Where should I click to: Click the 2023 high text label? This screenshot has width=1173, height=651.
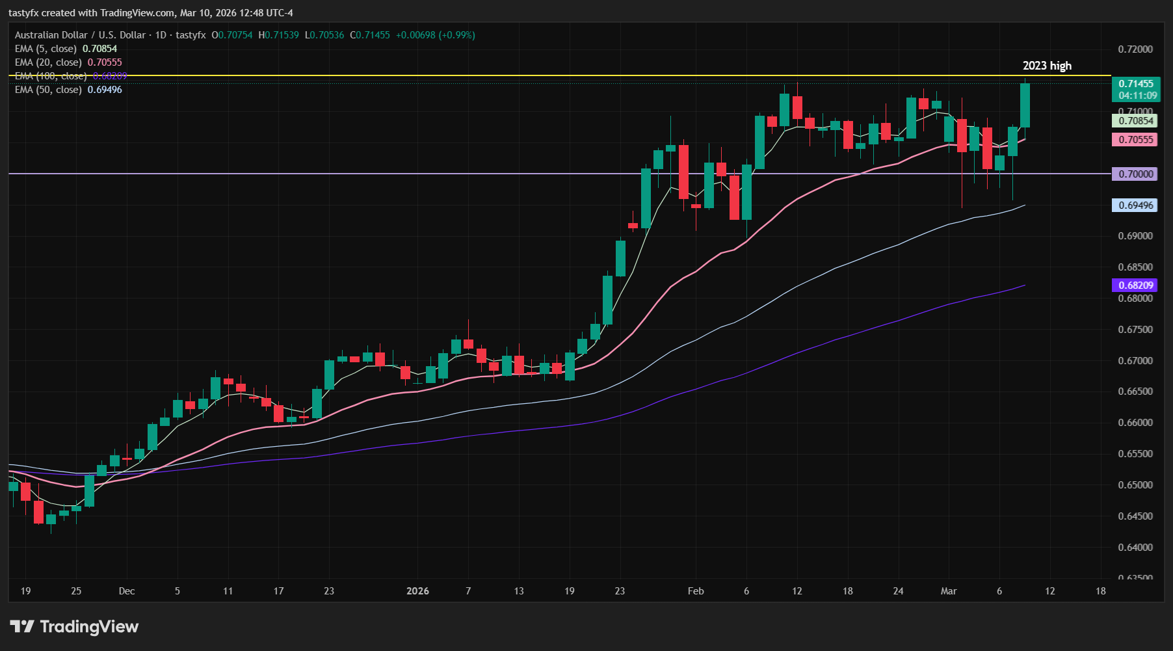[1048, 65]
